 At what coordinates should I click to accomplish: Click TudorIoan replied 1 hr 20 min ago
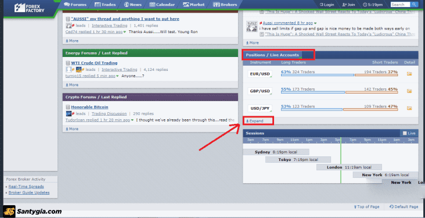tap(98, 120)
